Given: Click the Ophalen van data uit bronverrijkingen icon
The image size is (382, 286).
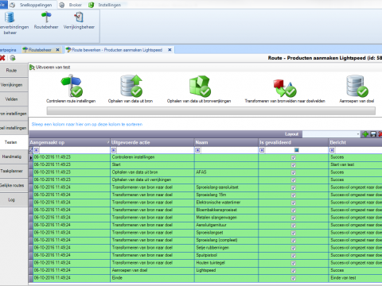Looking at the screenshot, I should click(200, 86).
